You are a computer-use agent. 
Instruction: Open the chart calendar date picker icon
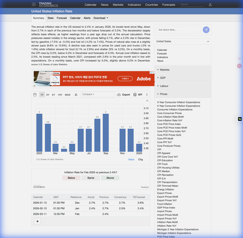click(x=35, y=95)
